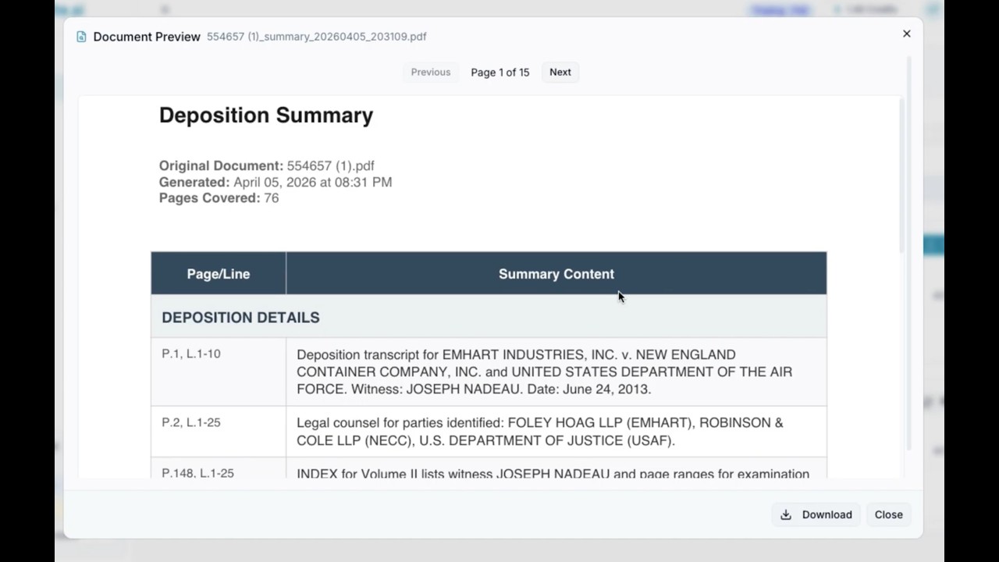Image resolution: width=999 pixels, height=562 pixels.
Task: Click the Page/Line column header
Action: 219,274
